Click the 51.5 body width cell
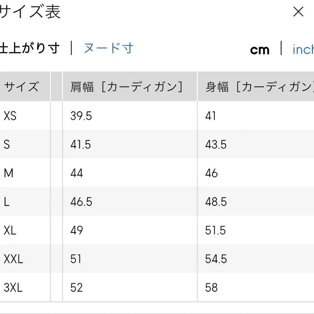The height and width of the screenshot is (314, 314). (x=214, y=230)
